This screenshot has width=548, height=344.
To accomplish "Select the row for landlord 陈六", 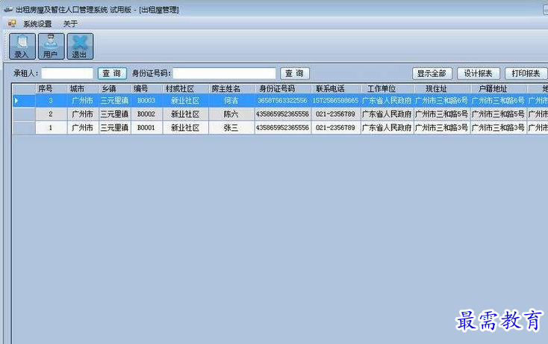I will (231, 114).
